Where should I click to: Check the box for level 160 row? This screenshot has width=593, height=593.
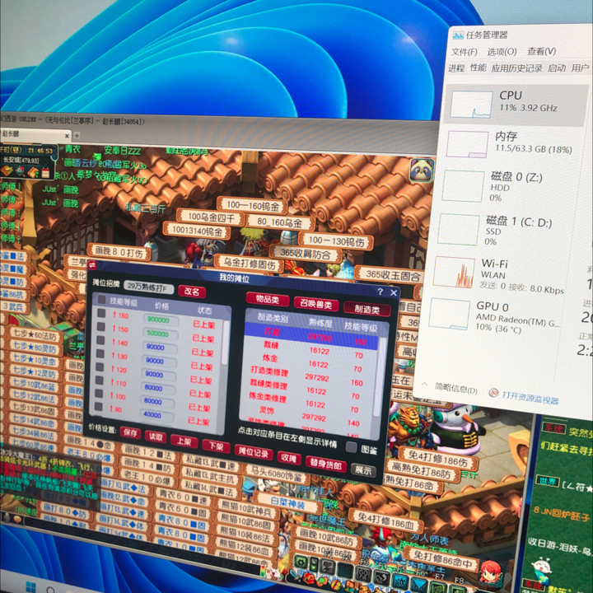(x=101, y=313)
